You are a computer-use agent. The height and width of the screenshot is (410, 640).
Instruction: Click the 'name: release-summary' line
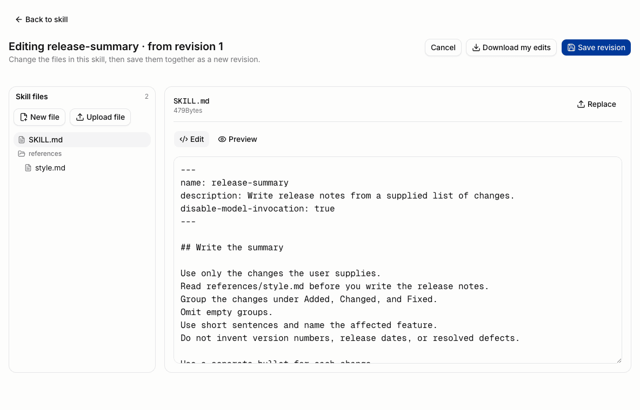click(x=234, y=183)
